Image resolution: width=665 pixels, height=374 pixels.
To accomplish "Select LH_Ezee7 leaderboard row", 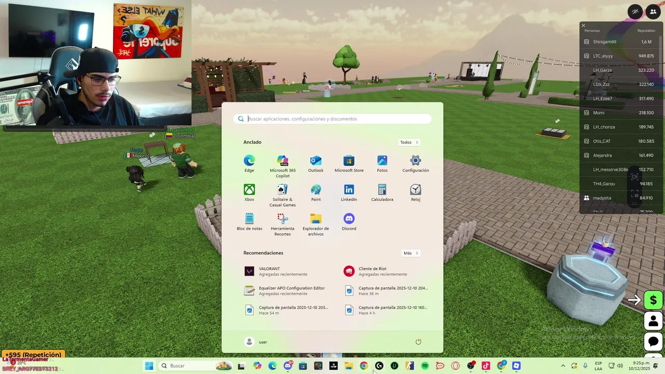I will click(621, 98).
